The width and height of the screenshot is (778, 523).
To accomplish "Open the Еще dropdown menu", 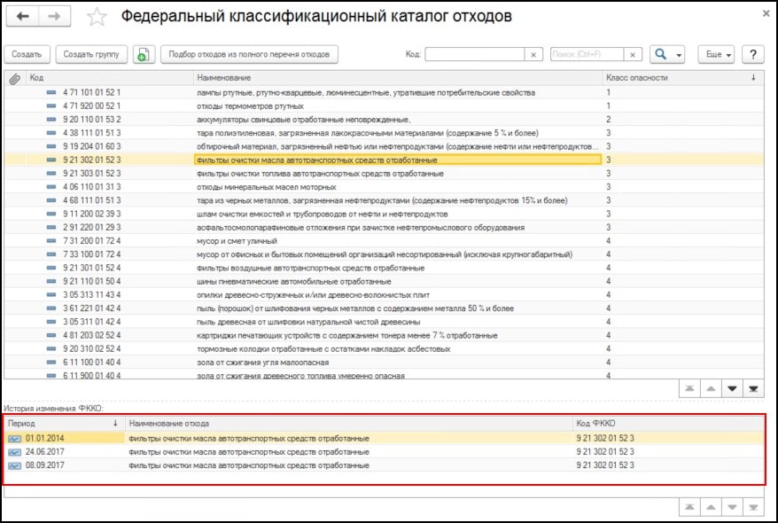I will click(x=714, y=53).
